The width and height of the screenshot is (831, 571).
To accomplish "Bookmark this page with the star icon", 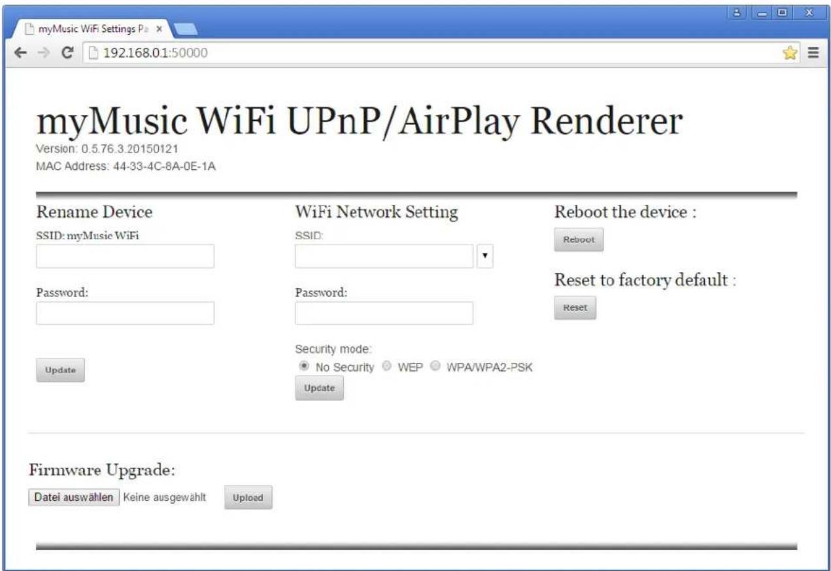I will coord(790,54).
